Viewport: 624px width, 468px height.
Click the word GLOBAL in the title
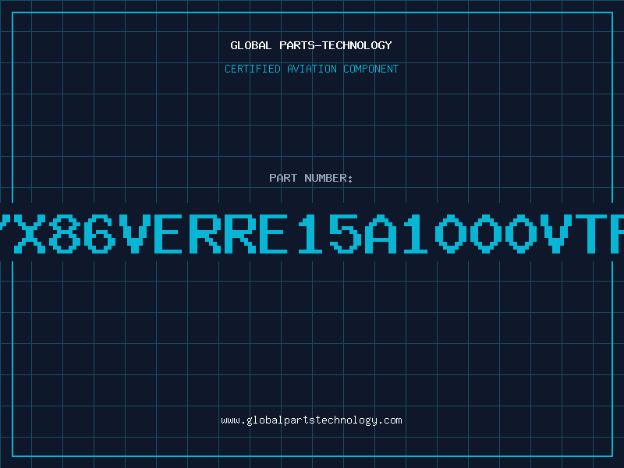coord(251,45)
